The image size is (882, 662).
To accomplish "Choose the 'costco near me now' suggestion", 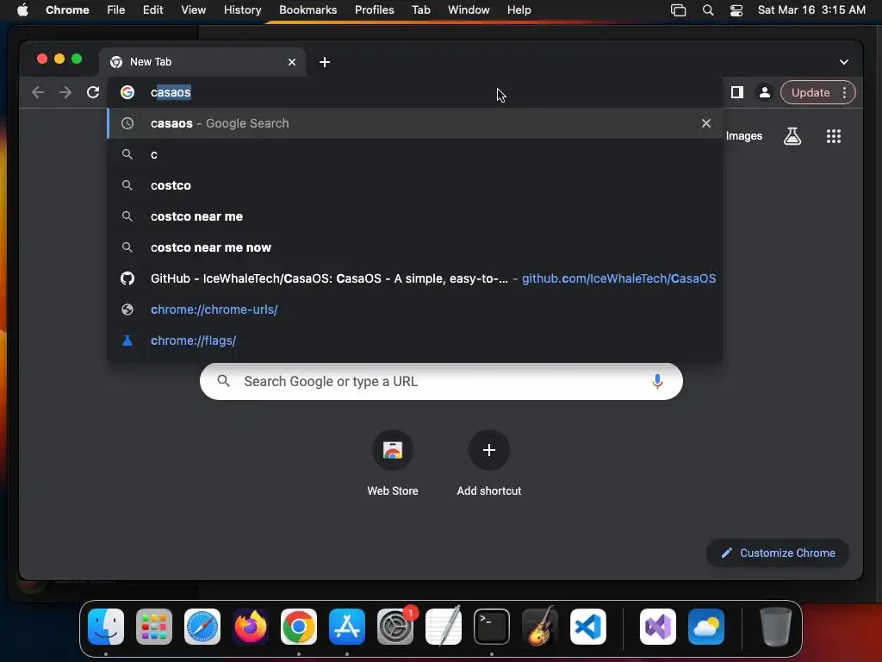I will (415, 247).
